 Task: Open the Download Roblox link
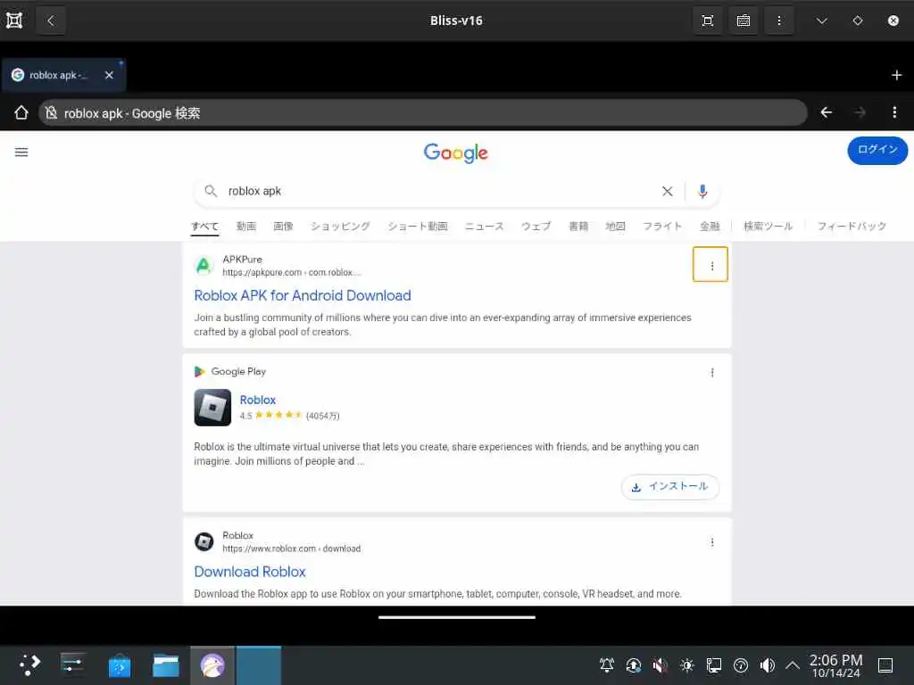click(x=250, y=572)
